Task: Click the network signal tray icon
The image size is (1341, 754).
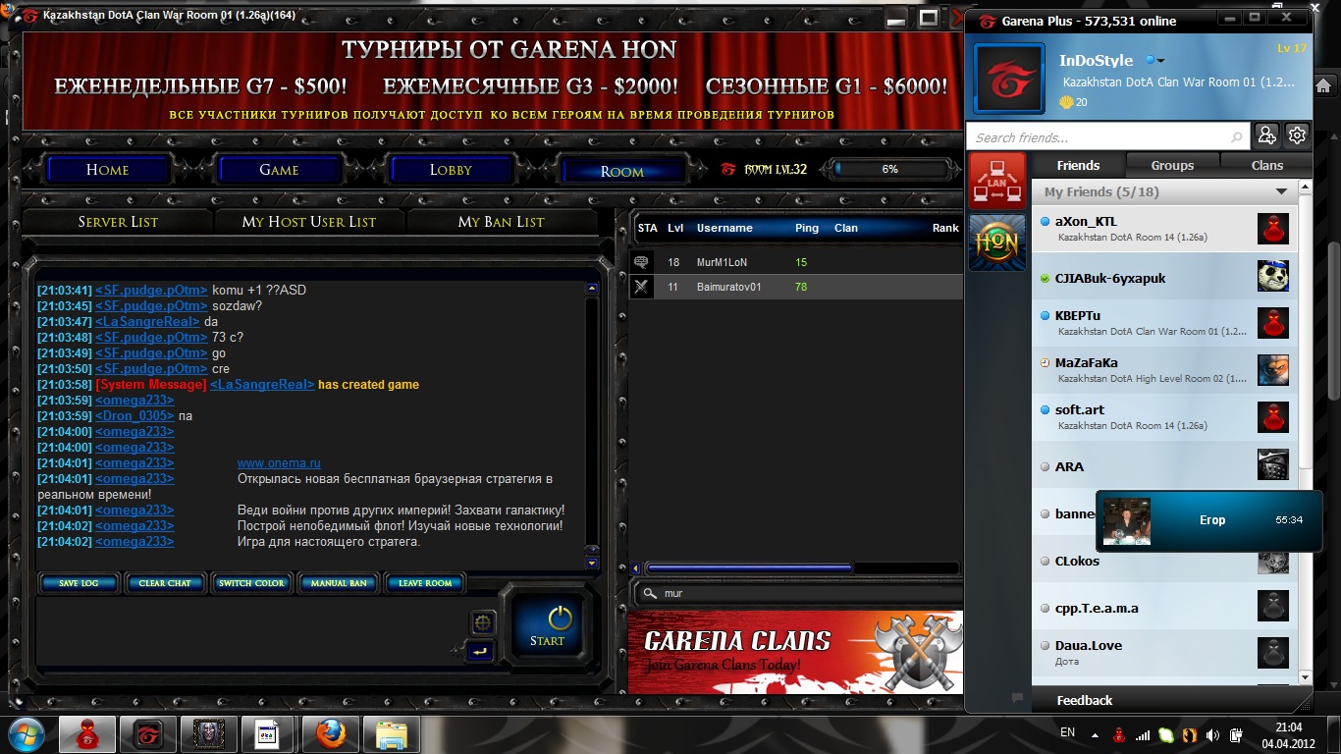Action: [x=1142, y=734]
